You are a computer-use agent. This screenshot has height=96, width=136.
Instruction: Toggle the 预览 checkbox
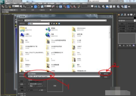coord(39,90)
